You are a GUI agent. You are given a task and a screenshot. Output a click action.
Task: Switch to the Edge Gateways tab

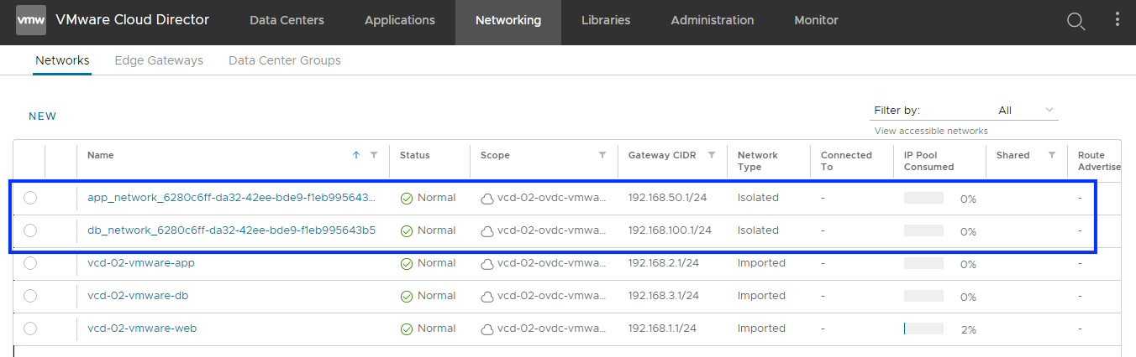point(159,60)
